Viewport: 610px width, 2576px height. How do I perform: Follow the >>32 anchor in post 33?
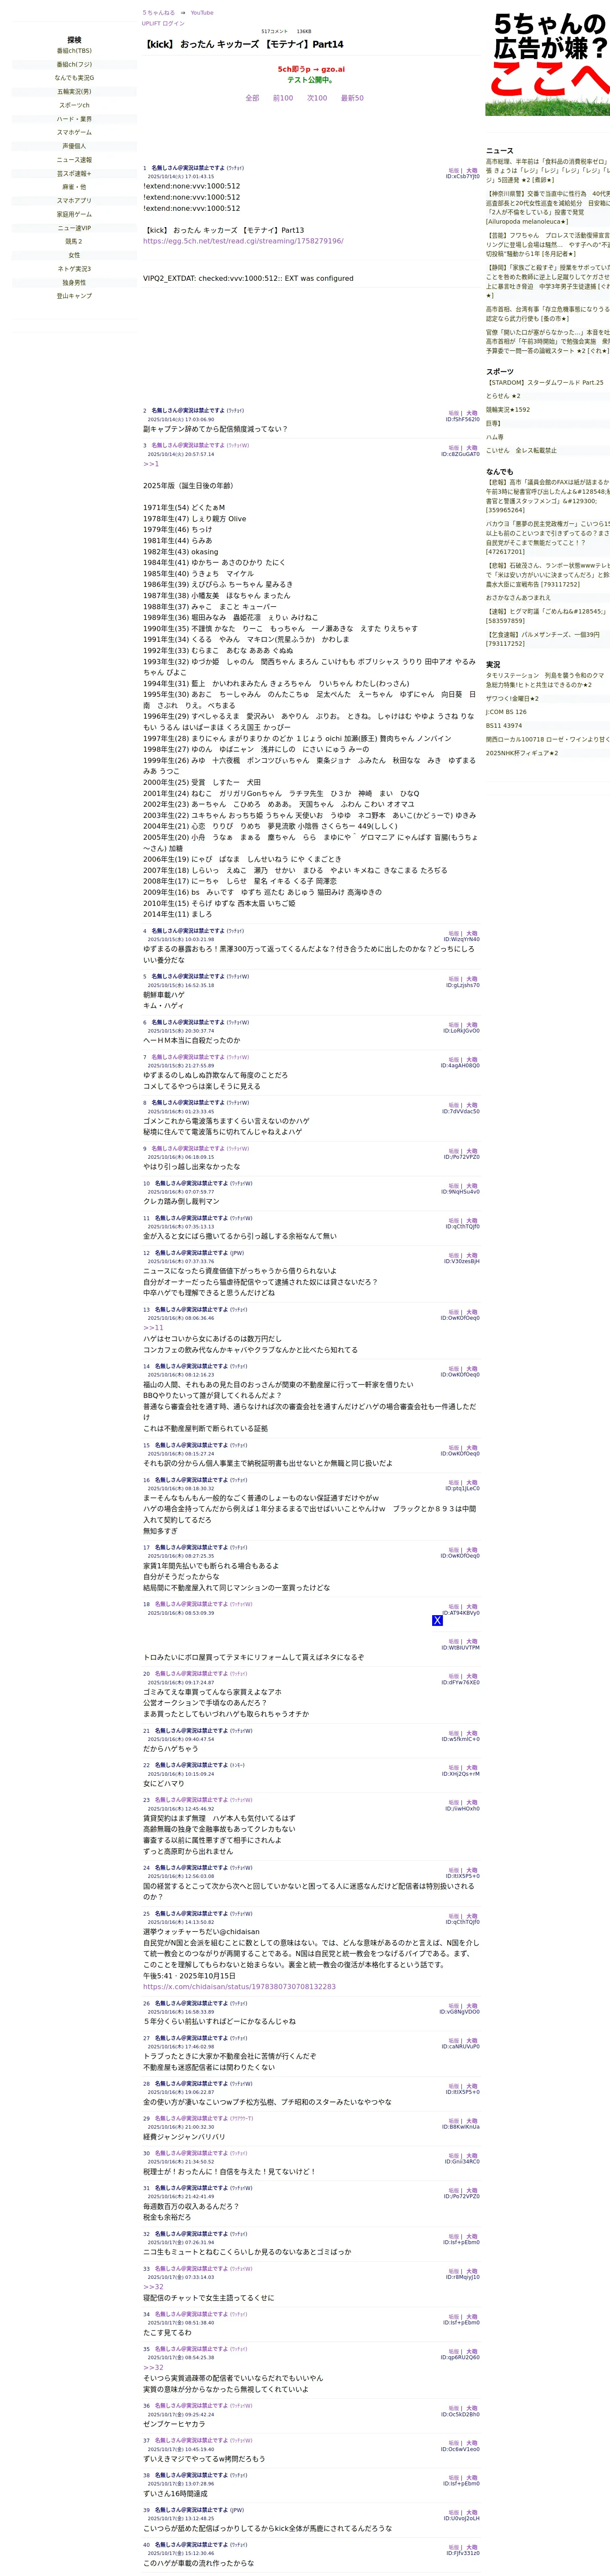[153, 2287]
